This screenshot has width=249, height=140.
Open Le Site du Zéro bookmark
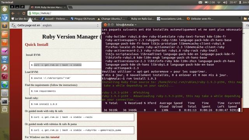click(25, 19)
